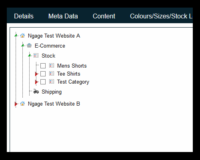Click the list icon next to Stock
Viewport: 200px width, 160px height.
click(36, 56)
